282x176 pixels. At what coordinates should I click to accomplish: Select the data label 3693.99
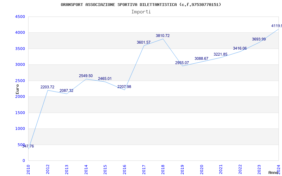pyautogui.click(x=259, y=39)
